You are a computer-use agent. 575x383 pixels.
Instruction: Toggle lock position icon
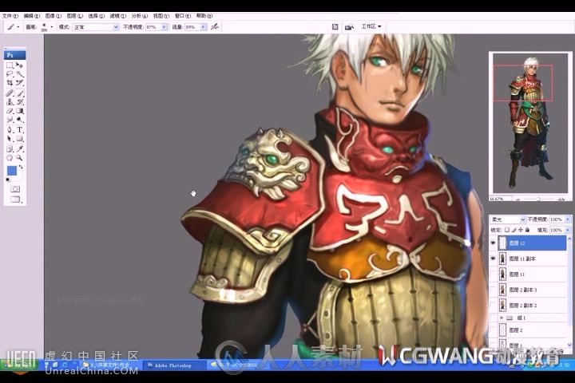[521, 230]
